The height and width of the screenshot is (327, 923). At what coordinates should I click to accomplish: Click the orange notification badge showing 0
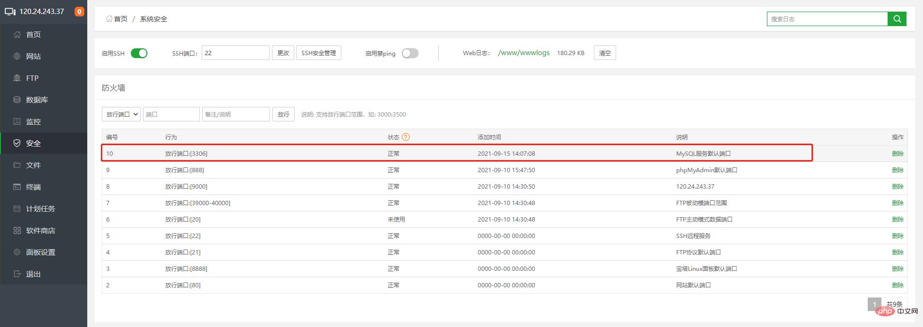click(80, 12)
